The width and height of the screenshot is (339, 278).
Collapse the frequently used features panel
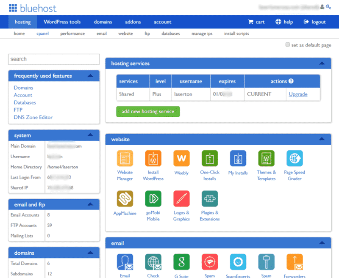(90, 76)
